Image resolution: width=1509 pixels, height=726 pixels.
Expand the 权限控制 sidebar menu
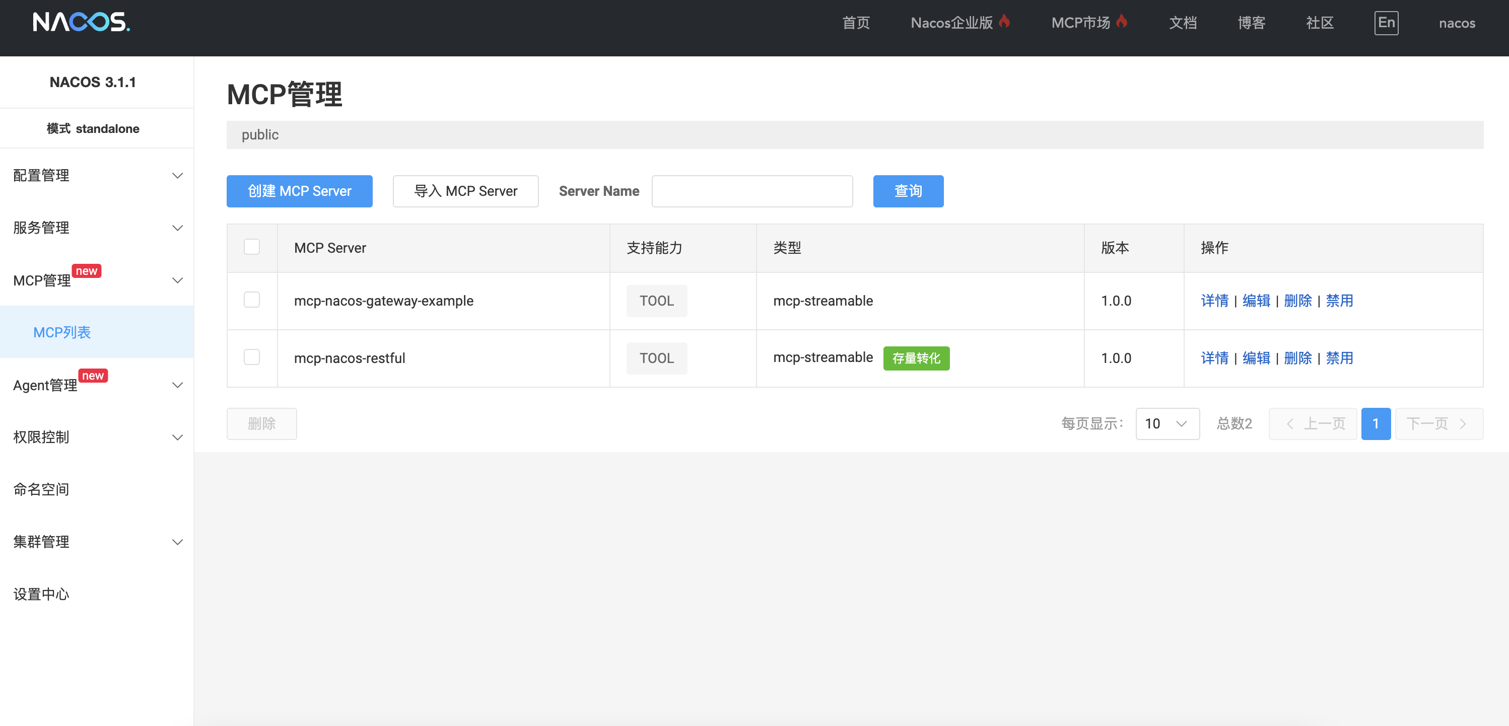[97, 437]
